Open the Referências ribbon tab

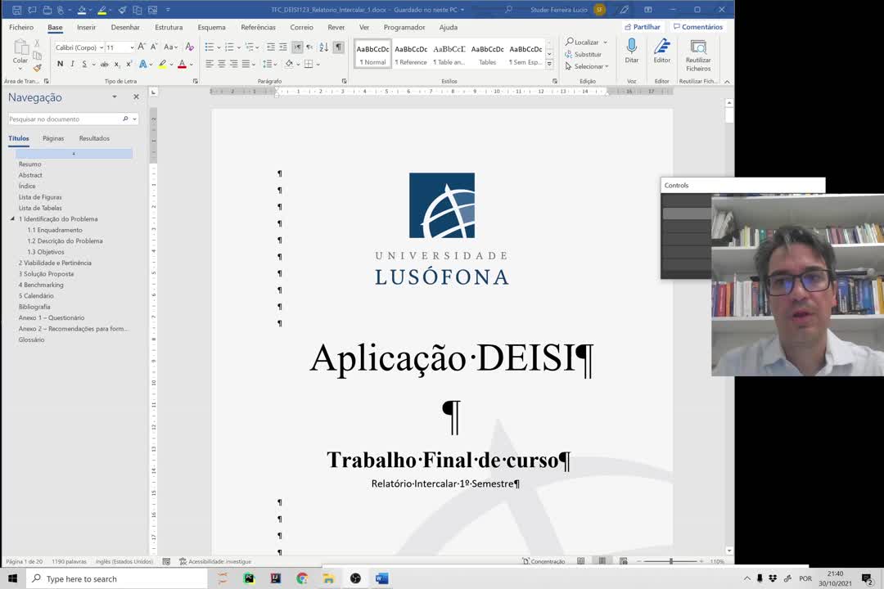pos(258,27)
